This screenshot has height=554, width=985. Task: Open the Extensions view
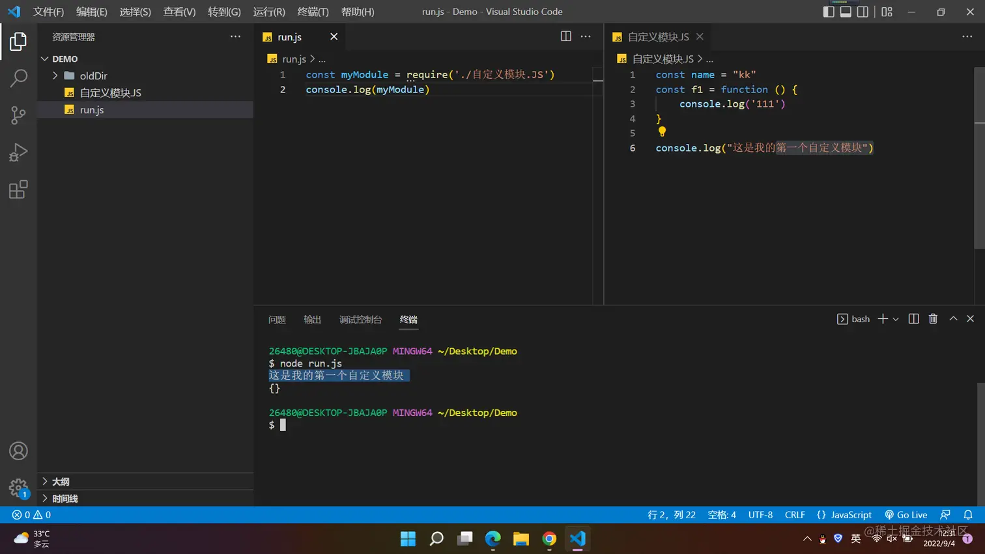(x=18, y=190)
